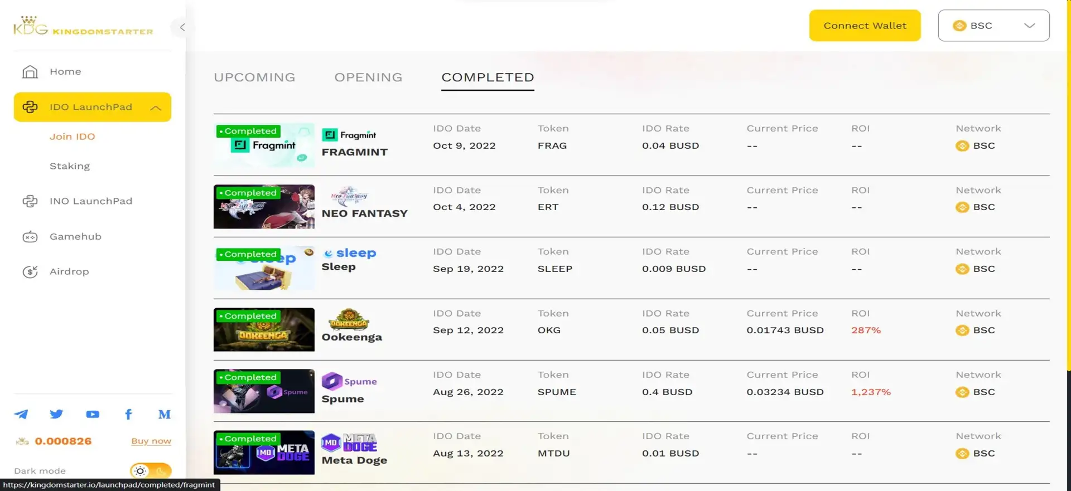Click the Home icon in sidebar

[30, 72]
